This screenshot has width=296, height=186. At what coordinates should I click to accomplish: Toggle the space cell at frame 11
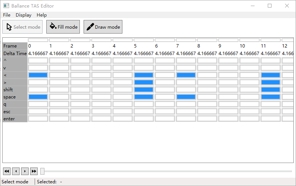(x=270, y=97)
